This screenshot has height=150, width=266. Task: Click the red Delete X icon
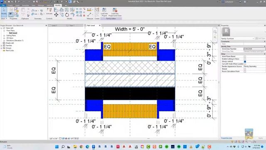click(84, 16)
